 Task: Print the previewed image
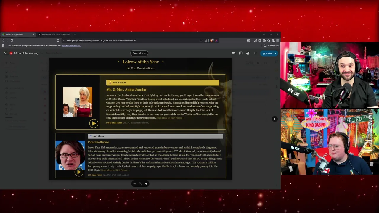[248, 53]
